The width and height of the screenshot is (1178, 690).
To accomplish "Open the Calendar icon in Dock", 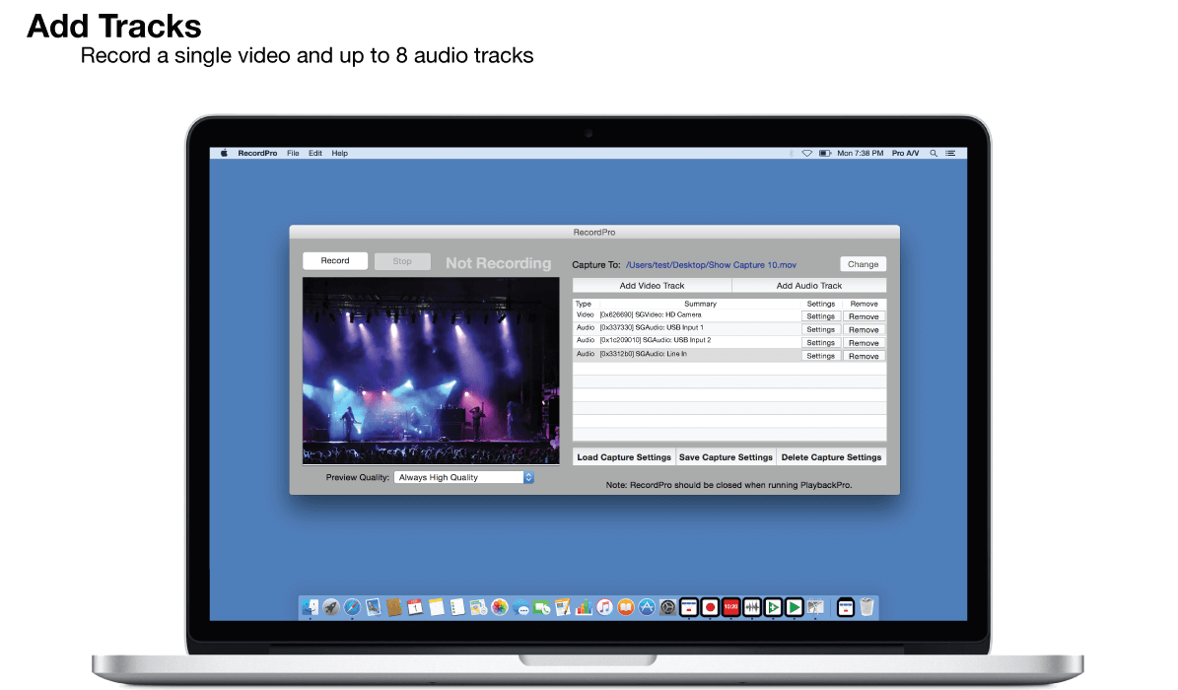I will point(415,606).
